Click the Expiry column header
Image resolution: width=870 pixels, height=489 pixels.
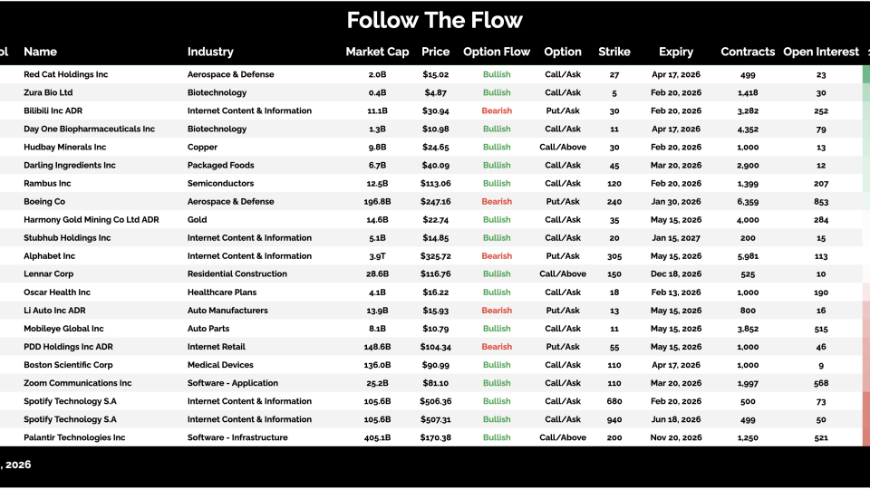click(x=676, y=52)
